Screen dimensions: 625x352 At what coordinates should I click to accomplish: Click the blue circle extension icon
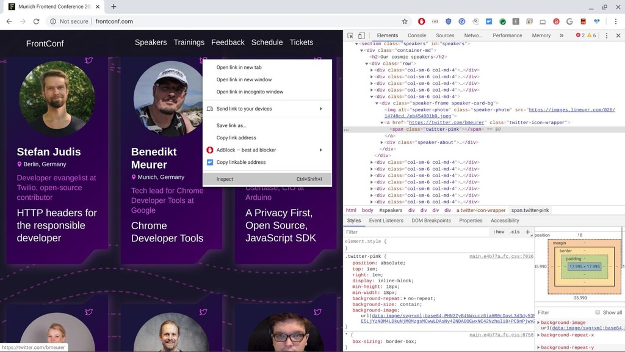coord(462,21)
